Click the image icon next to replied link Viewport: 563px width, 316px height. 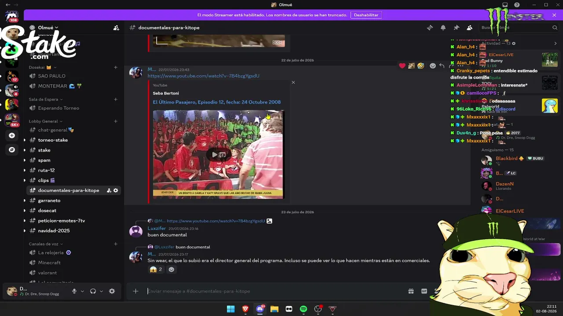[x=269, y=221]
